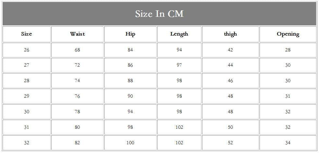Select thigh value 52
The height and width of the screenshot is (153, 319).
pos(230,143)
